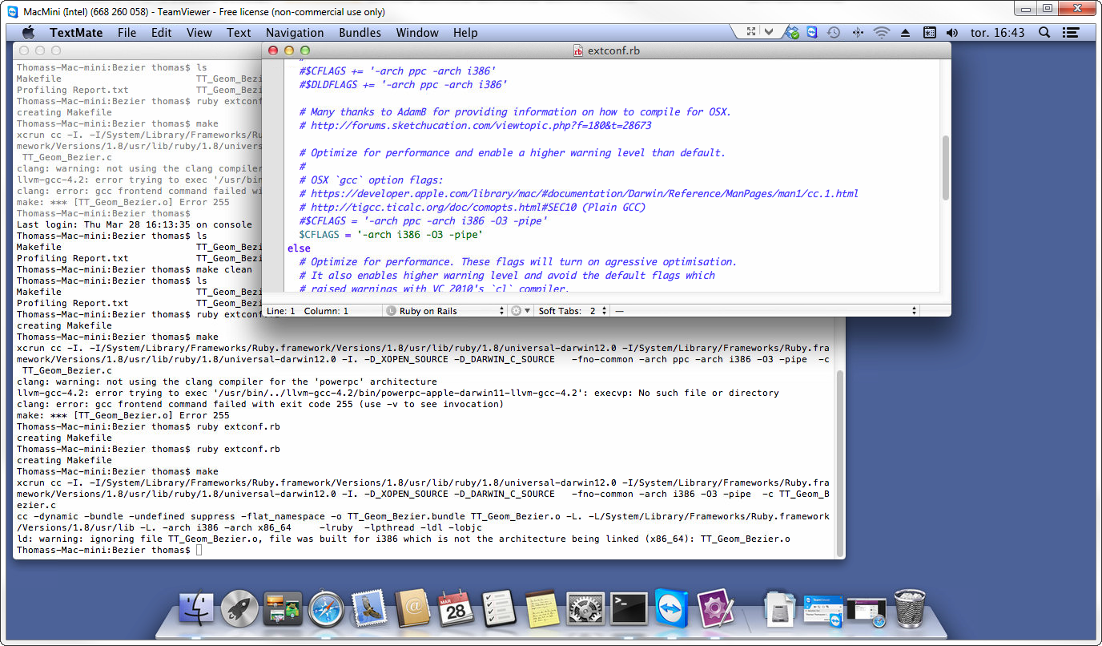Click the menu bar clock tor. 16:43

[x=995, y=33]
